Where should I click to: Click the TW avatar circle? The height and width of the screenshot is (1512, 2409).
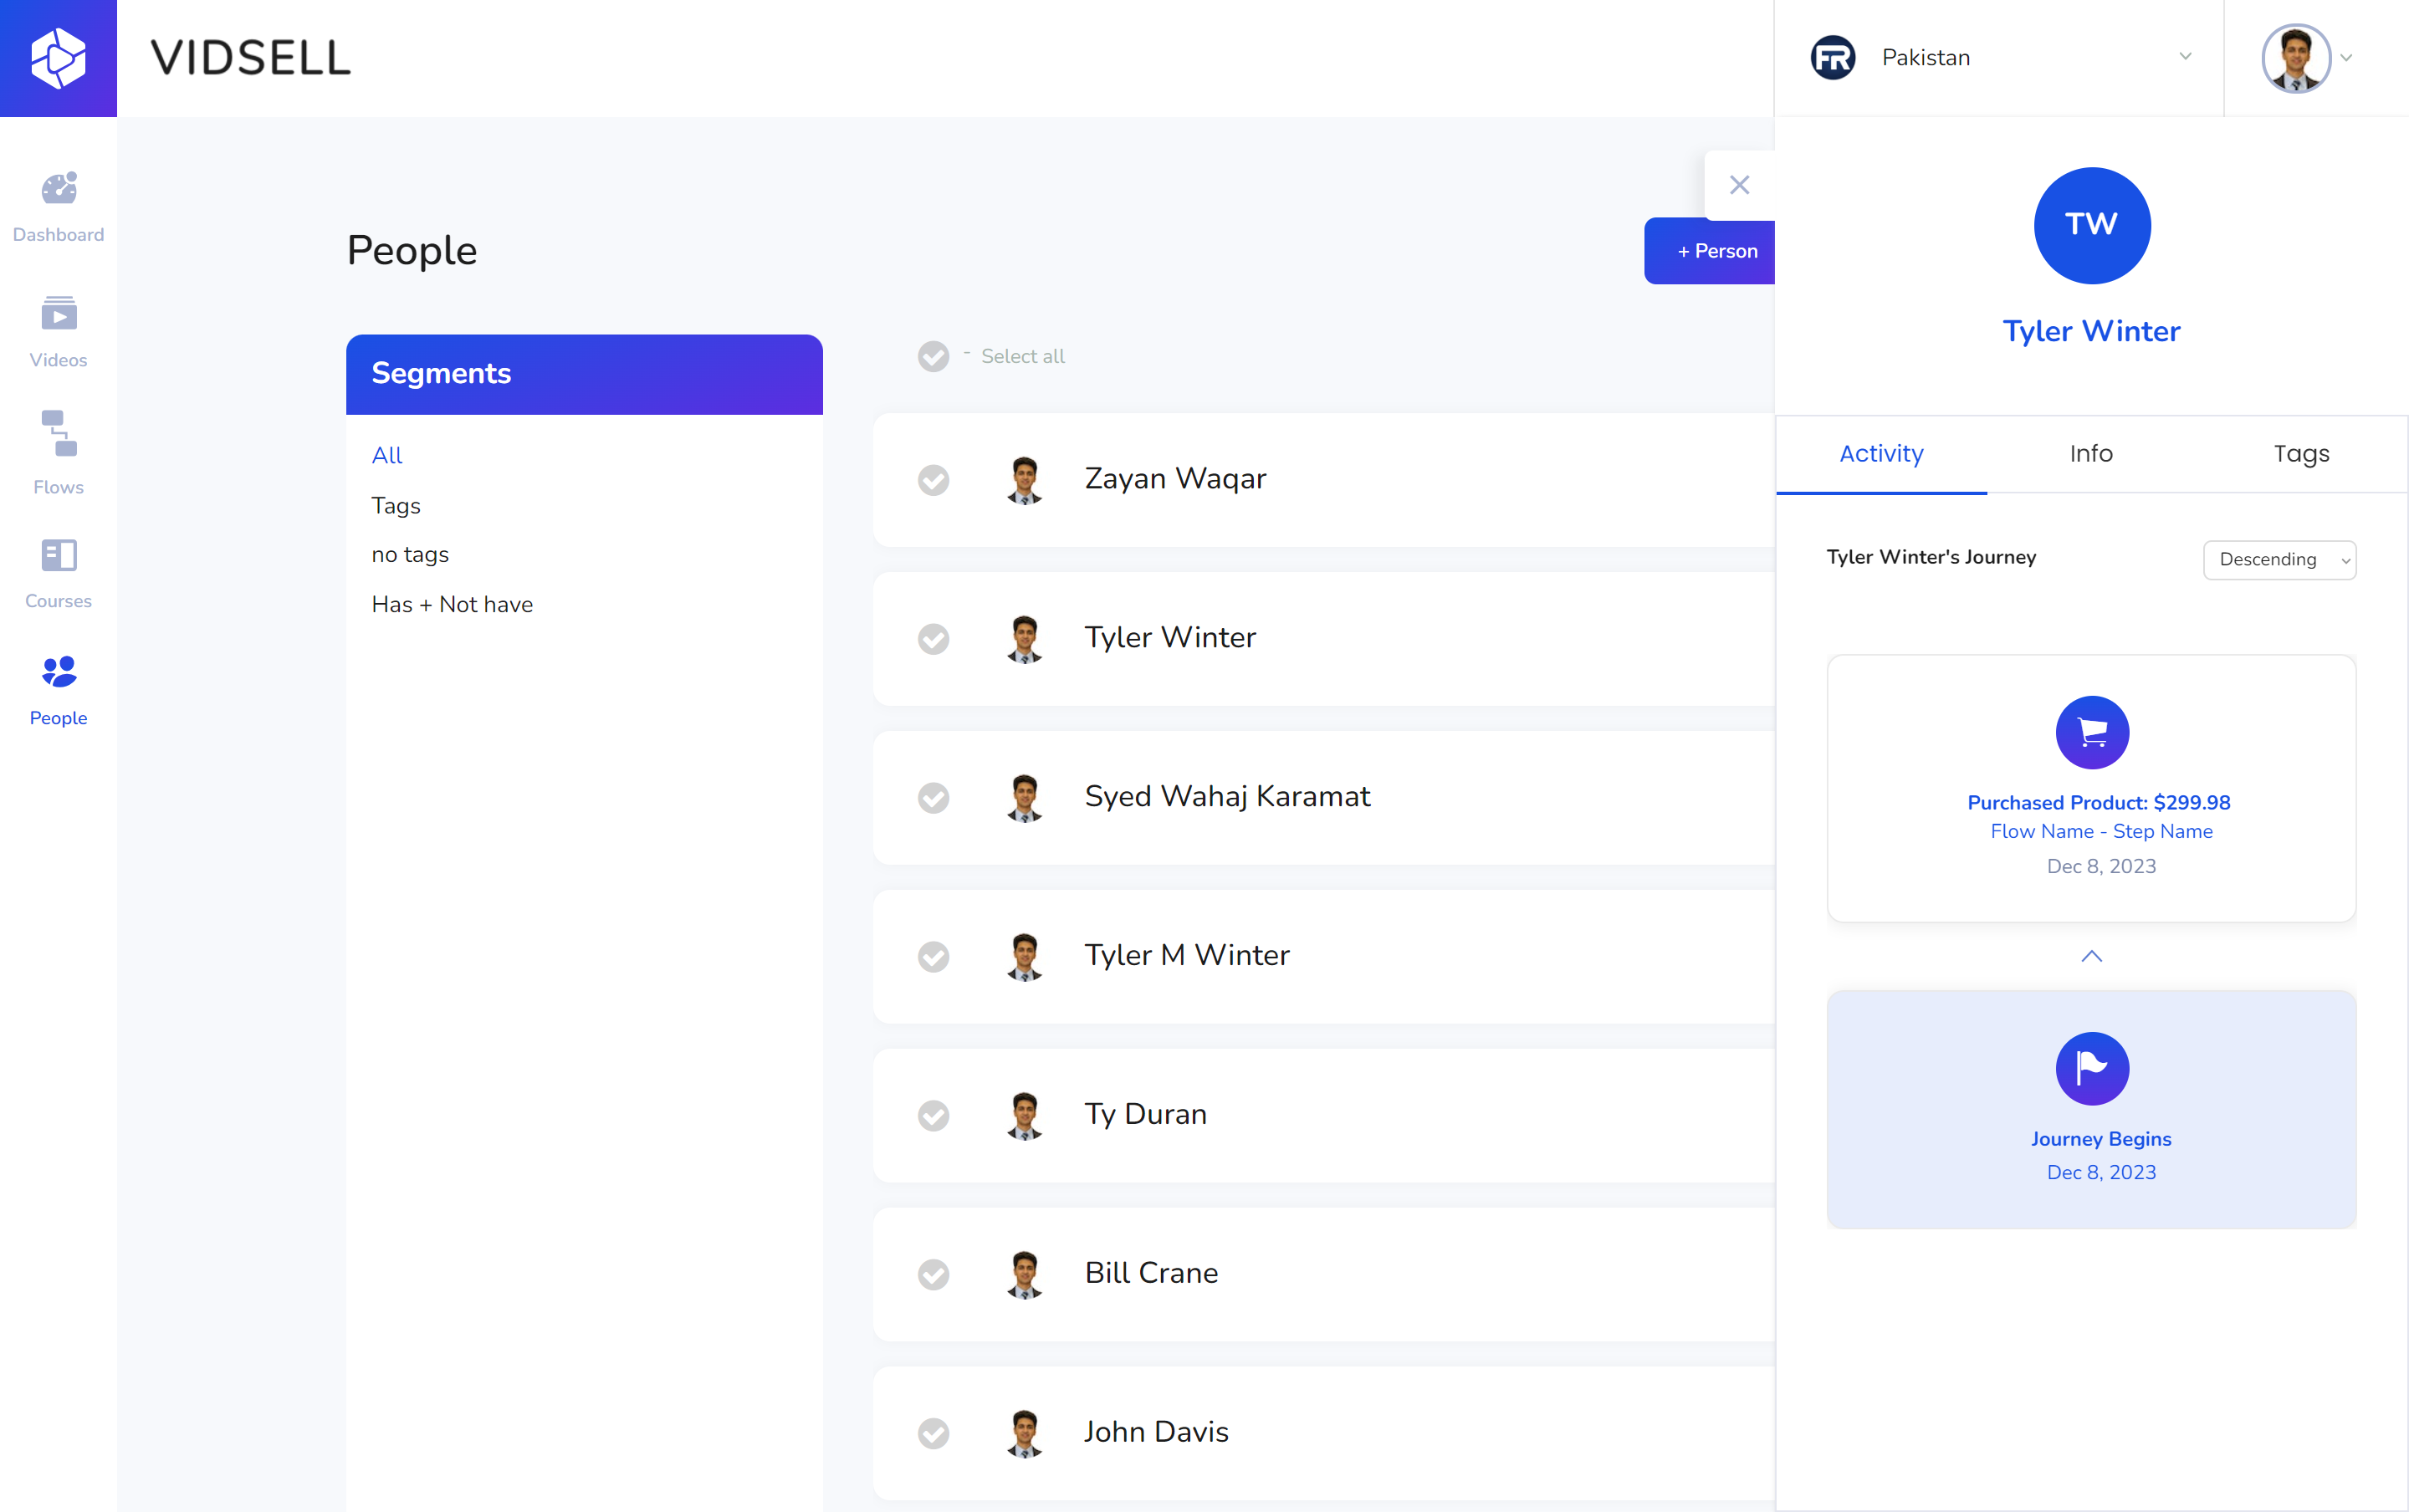pos(2092,225)
